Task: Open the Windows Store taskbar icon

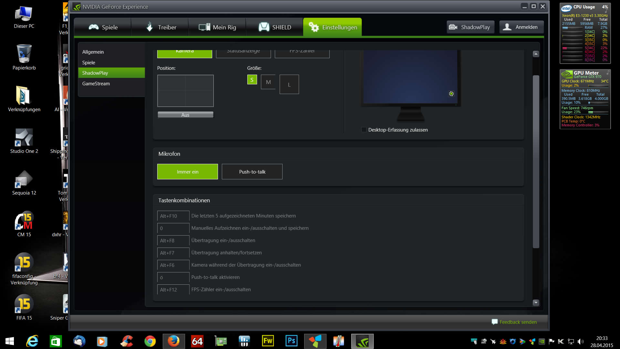Action: tap(56, 341)
